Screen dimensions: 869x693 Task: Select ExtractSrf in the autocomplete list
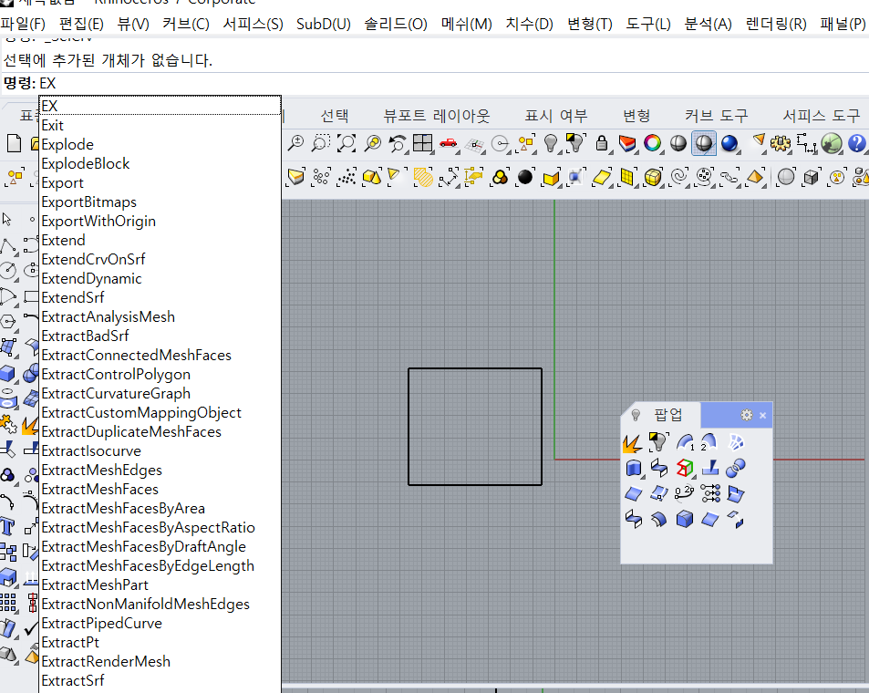pyautogui.click(x=160, y=680)
